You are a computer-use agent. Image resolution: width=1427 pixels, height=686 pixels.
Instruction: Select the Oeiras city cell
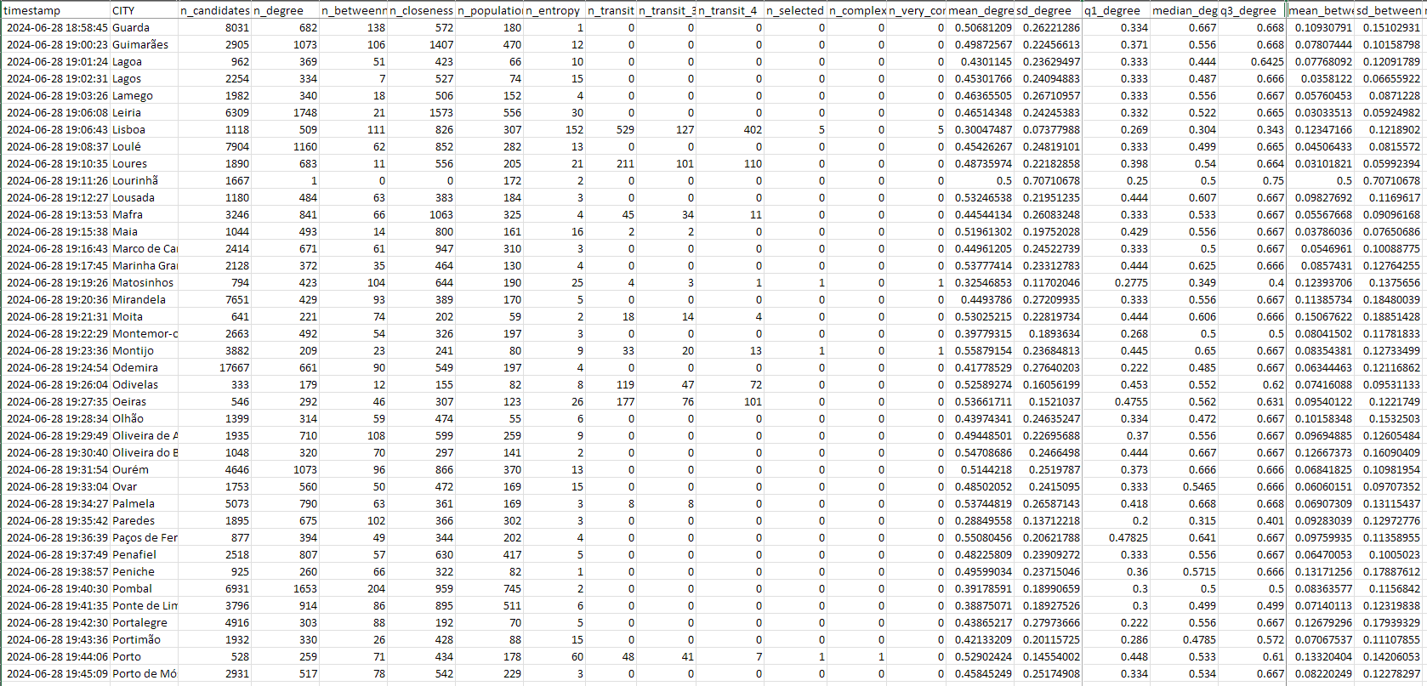pos(143,402)
